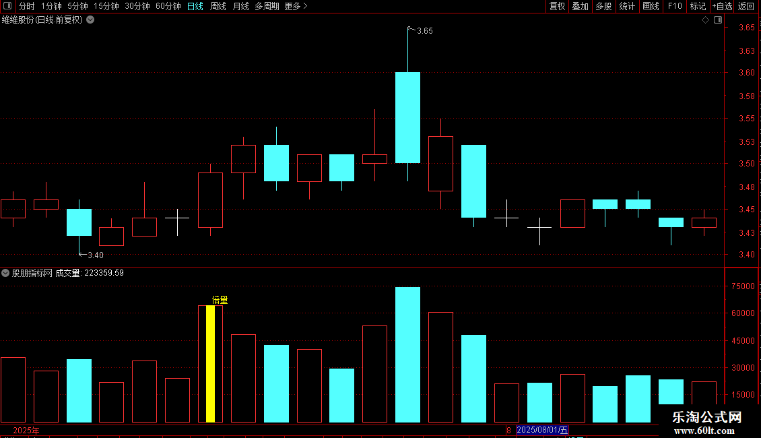Click the 倍量 label above volume bar
761x438 pixels.
220,300
